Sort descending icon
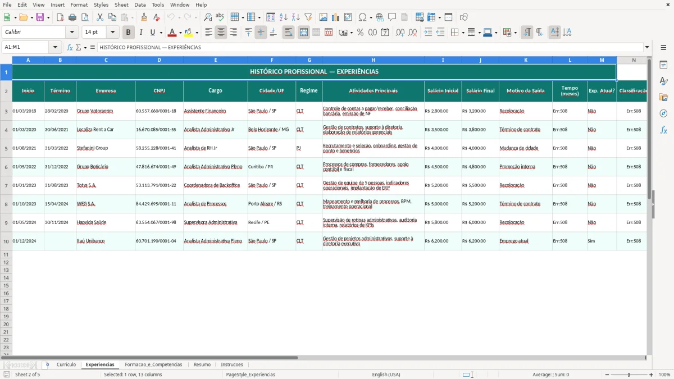The width and height of the screenshot is (674, 379). click(295, 17)
